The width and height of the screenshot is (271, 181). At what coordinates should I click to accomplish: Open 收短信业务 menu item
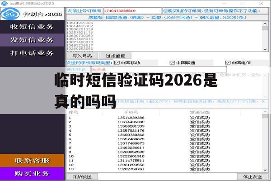[32, 27]
